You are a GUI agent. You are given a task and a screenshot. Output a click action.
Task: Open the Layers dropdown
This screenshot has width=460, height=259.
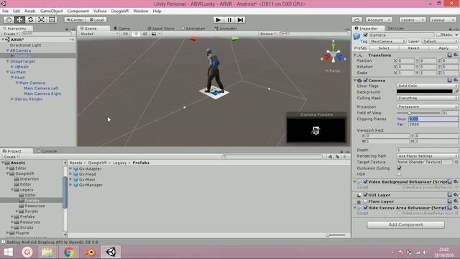[x=412, y=19]
